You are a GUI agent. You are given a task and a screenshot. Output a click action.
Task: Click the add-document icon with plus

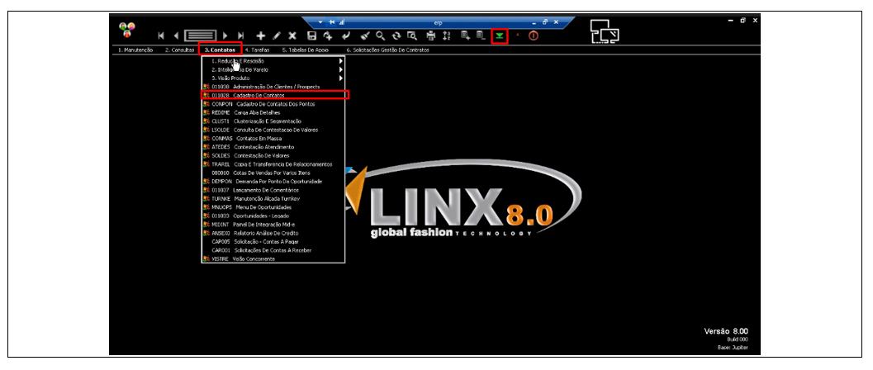(x=465, y=36)
